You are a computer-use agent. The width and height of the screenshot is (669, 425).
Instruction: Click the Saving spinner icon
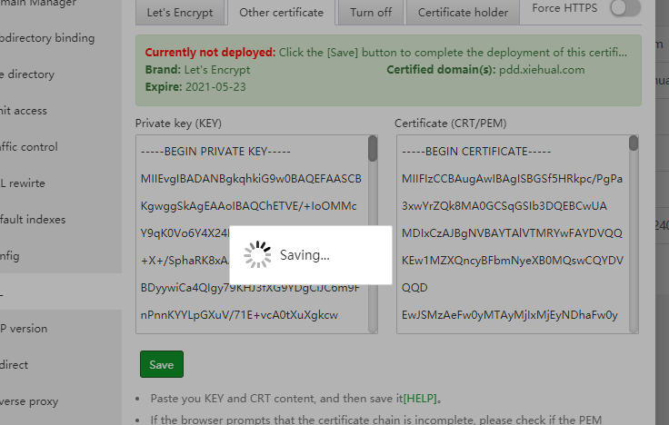(x=258, y=255)
